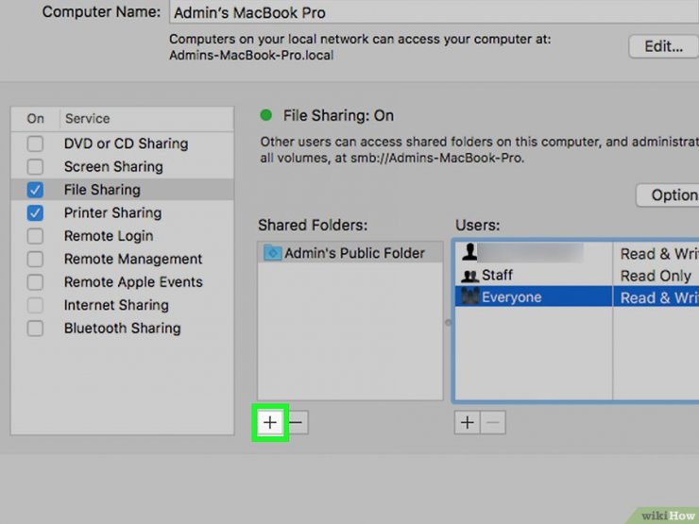This screenshot has width=699, height=524.
Task: Select the Remote Management service row
Action: 122,259
